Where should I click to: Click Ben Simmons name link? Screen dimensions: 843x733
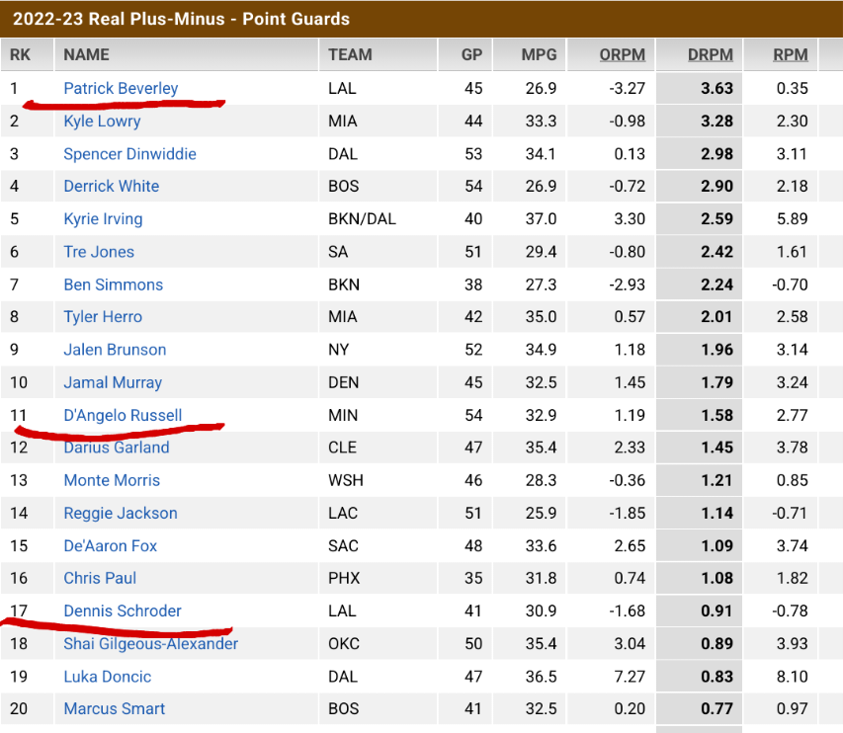point(113,285)
